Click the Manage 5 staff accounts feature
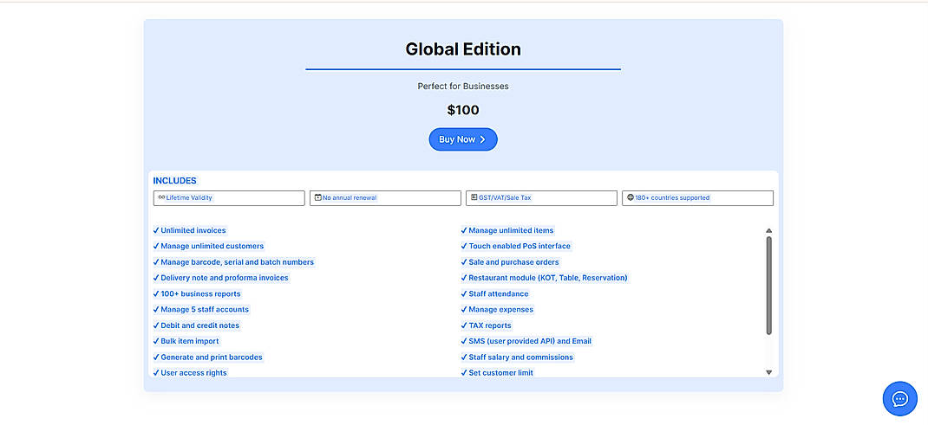928x425 pixels. pos(201,309)
